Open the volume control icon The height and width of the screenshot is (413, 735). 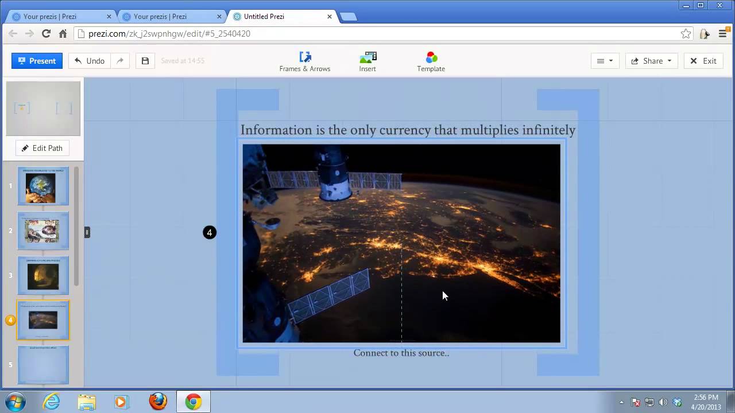point(663,402)
